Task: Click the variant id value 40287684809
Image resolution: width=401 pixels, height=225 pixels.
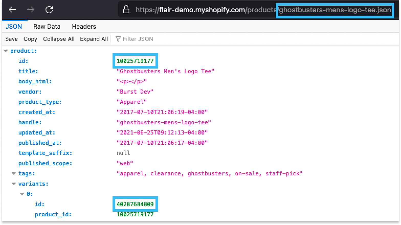Action: (x=135, y=204)
